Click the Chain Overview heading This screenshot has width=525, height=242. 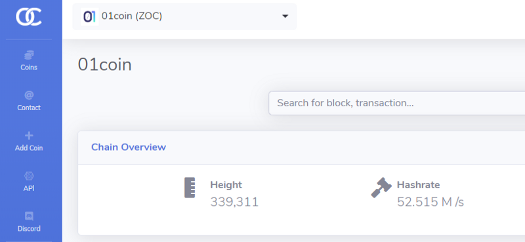point(129,148)
